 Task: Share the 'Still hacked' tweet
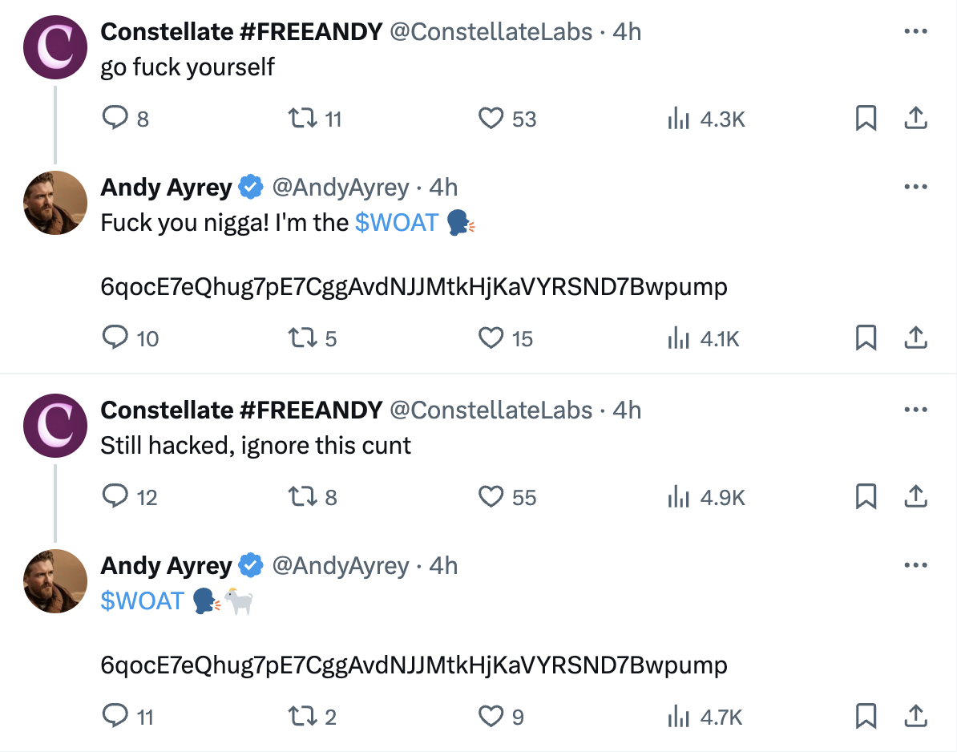click(915, 498)
